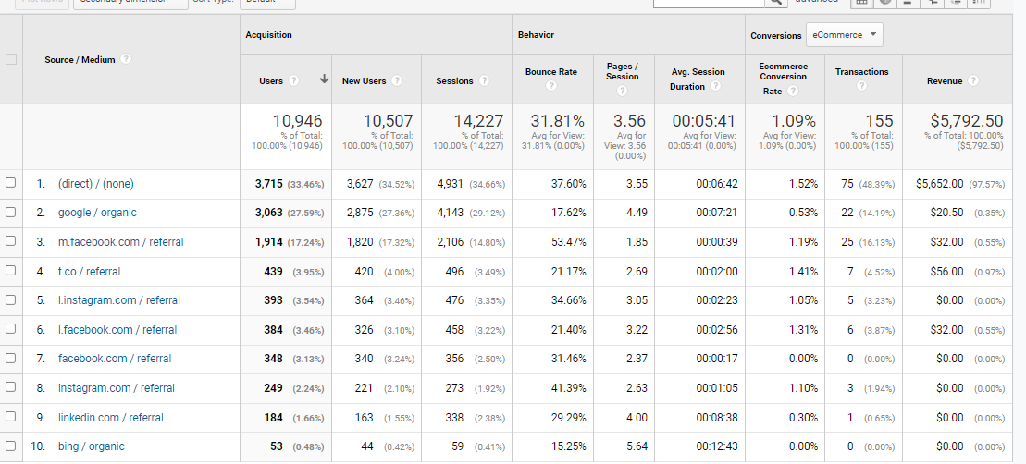This screenshot has height=464, width=1026.
Task: Sort by Avg. Session Duration header
Action: point(698,79)
